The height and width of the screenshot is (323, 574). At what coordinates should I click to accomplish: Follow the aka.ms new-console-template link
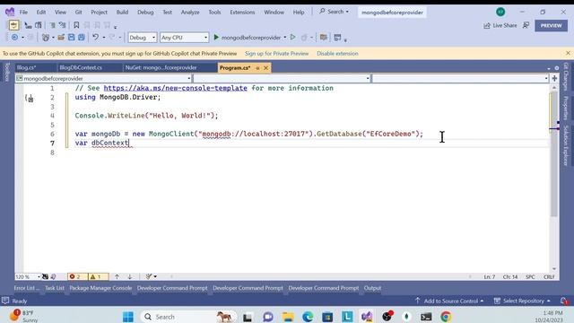click(176, 88)
